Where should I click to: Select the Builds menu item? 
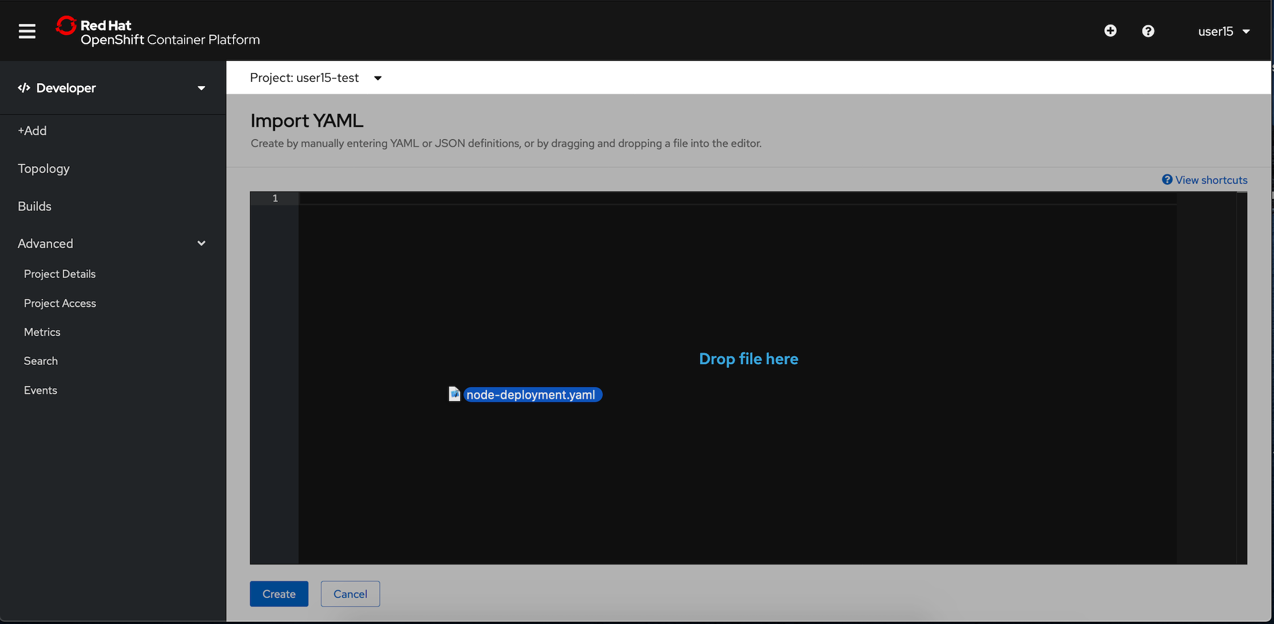34,206
